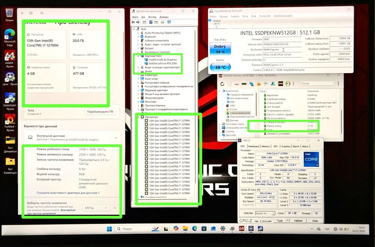Switch to Mainboard tab in CPU-Z
The height and width of the screenshot is (247, 375).
[x=253, y=146]
